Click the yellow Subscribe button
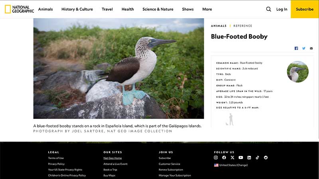This screenshot has height=179, width=319. click(305, 9)
